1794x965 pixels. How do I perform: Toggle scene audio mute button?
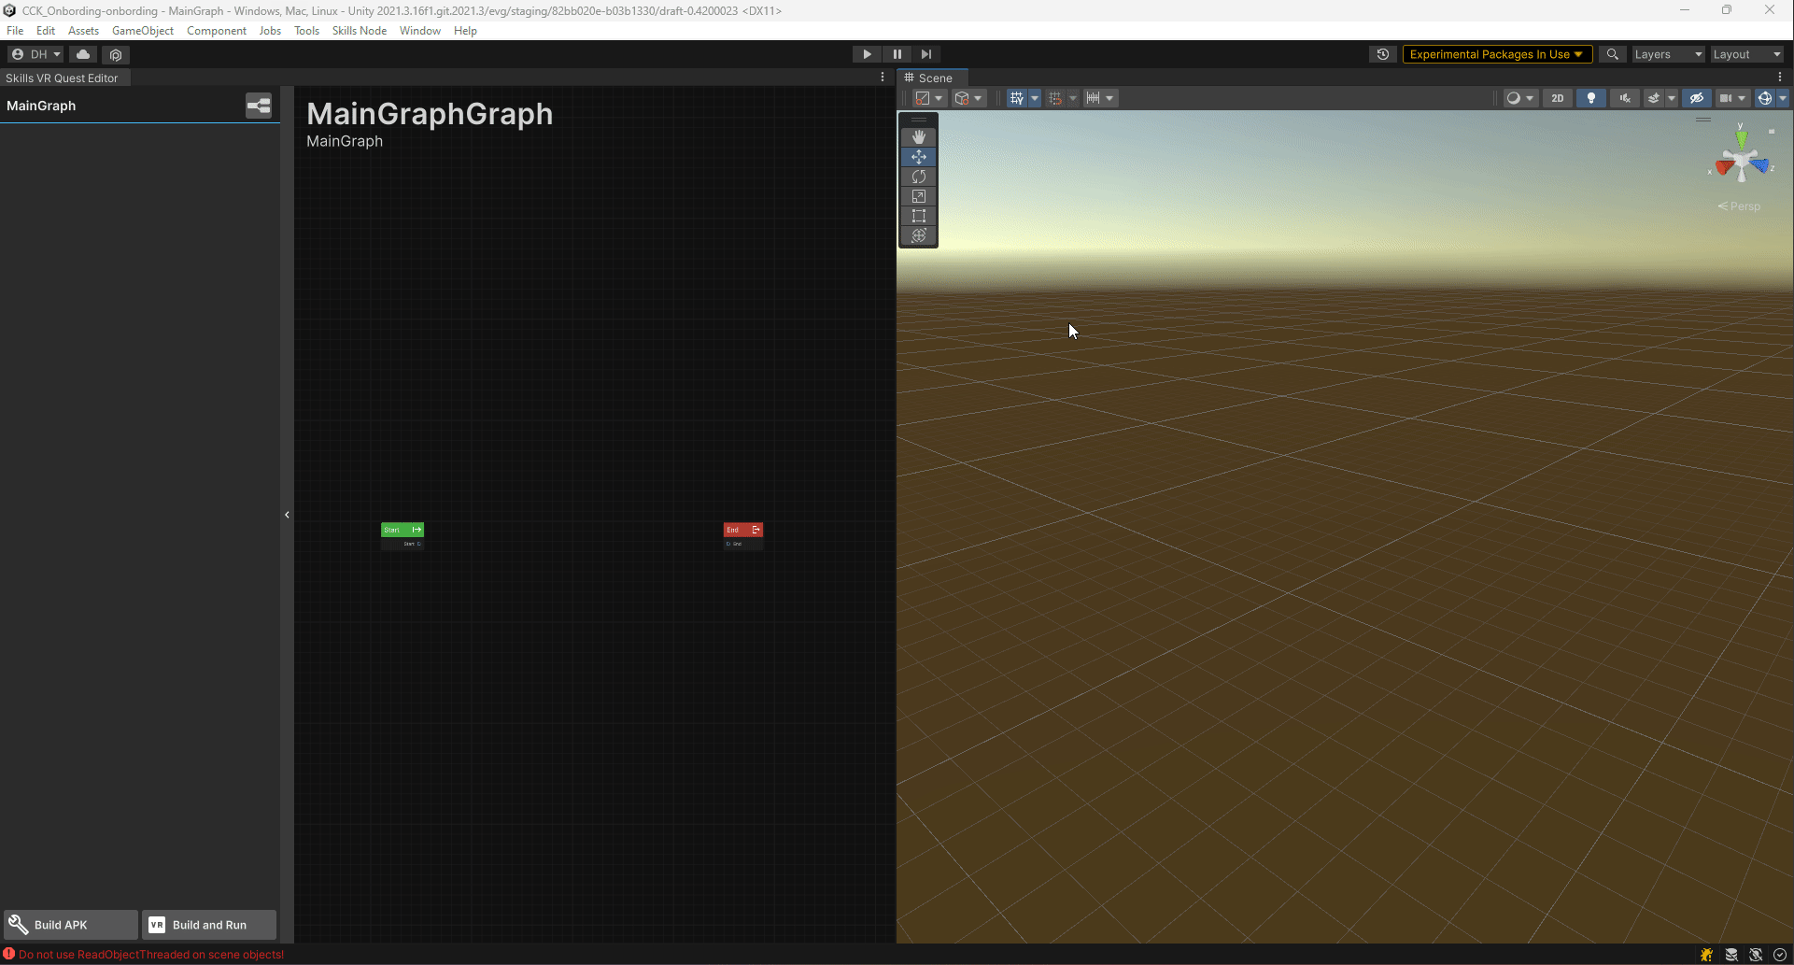point(1625,98)
